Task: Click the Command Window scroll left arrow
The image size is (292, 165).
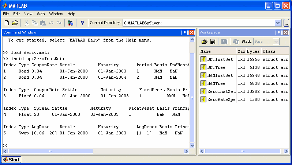Action: [5, 151]
